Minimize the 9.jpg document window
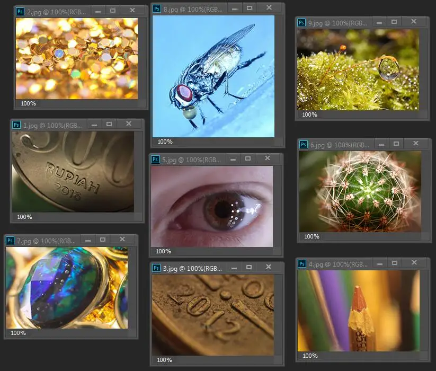Viewport: 436px width, 371px height. tap(379, 22)
